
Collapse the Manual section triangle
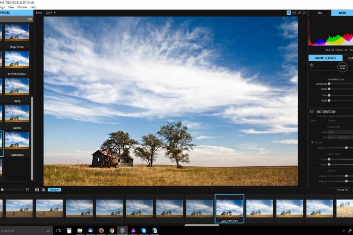click(x=312, y=142)
